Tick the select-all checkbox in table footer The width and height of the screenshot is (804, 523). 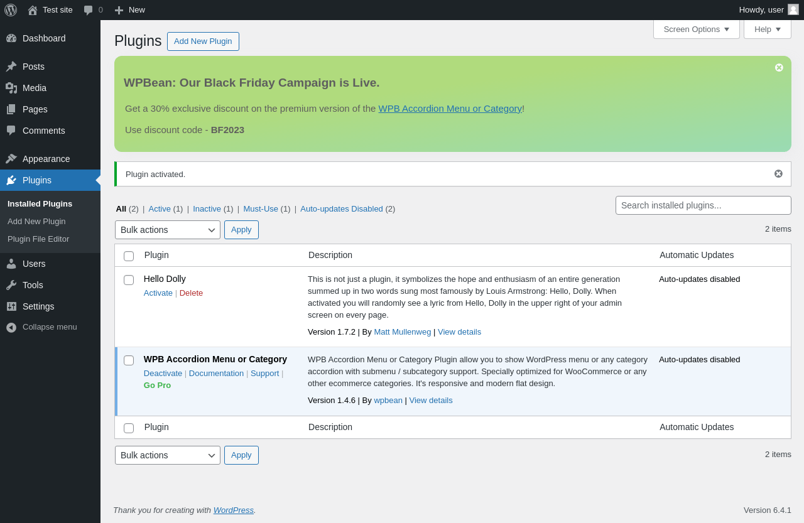(x=129, y=428)
